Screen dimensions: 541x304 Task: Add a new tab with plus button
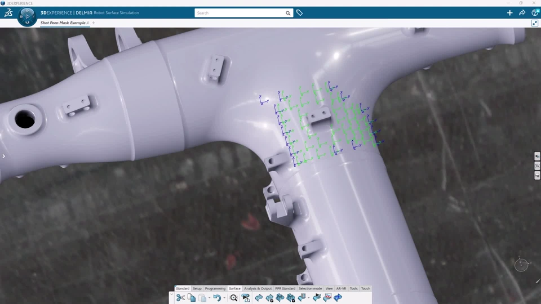pyautogui.click(x=94, y=23)
